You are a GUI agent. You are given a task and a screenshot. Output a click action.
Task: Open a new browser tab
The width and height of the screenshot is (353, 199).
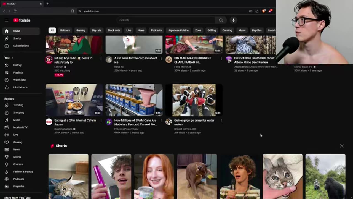(47, 4)
